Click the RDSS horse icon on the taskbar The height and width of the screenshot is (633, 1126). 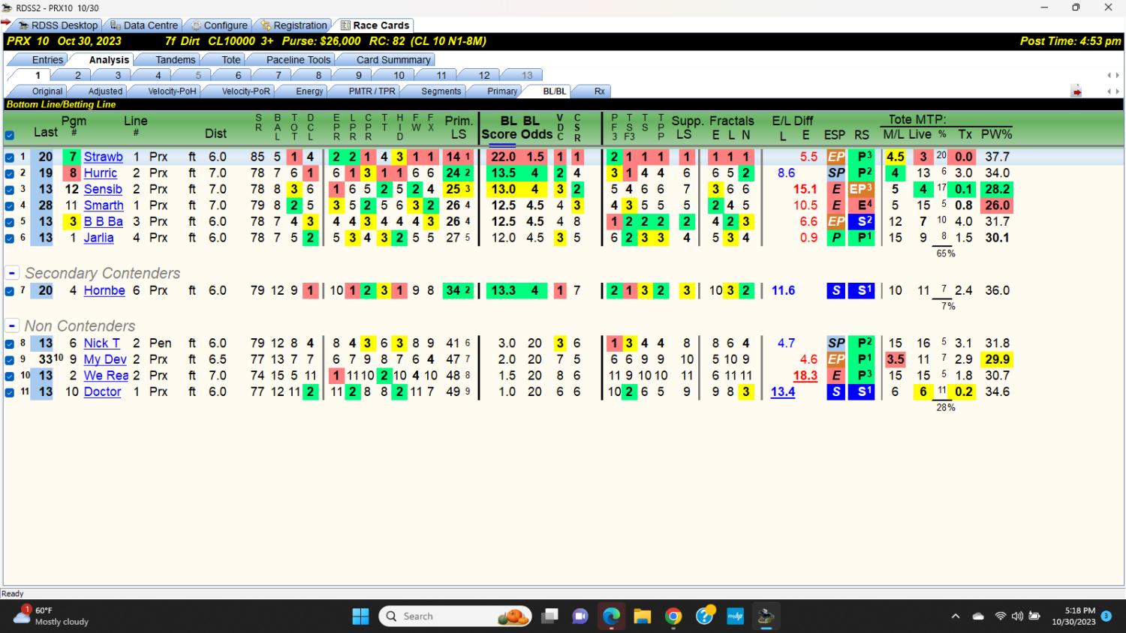pos(766,616)
